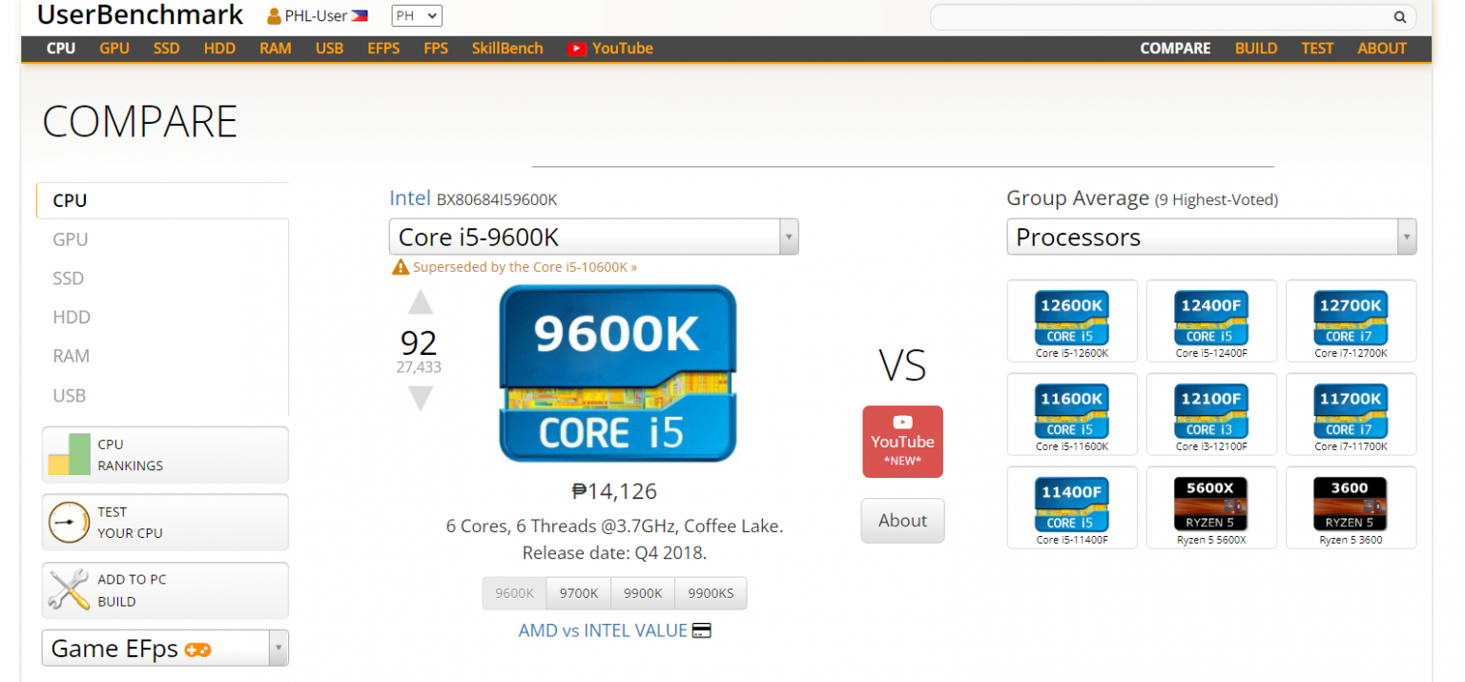Image resolution: width=1465 pixels, height=682 pixels.
Task: Select the Ryzen 5 3600 processor icon
Action: tap(1350, 506)
